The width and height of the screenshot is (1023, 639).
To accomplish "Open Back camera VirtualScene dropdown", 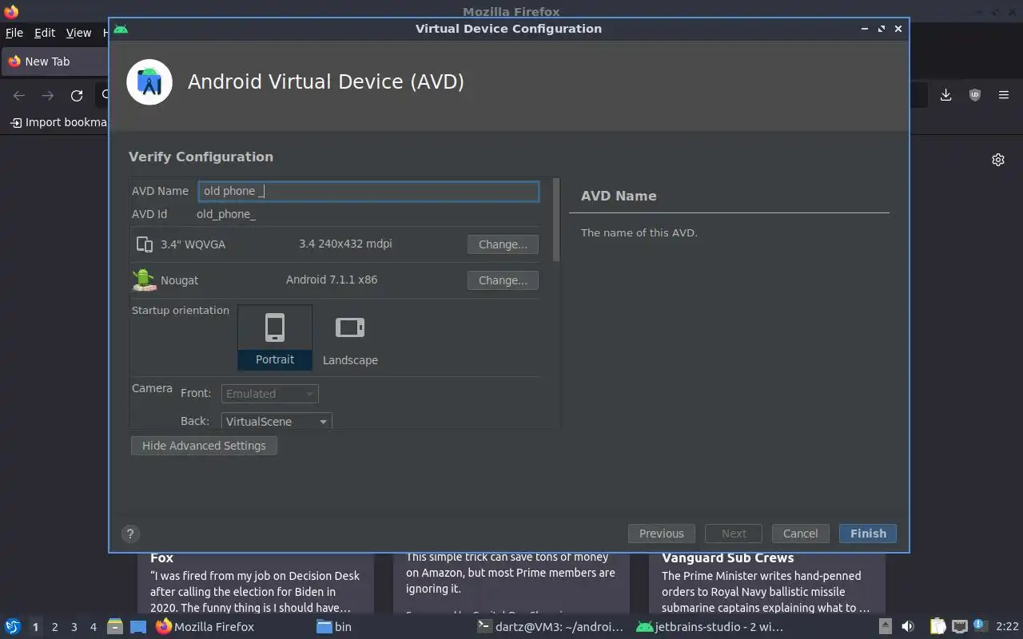I will [277, 421].
